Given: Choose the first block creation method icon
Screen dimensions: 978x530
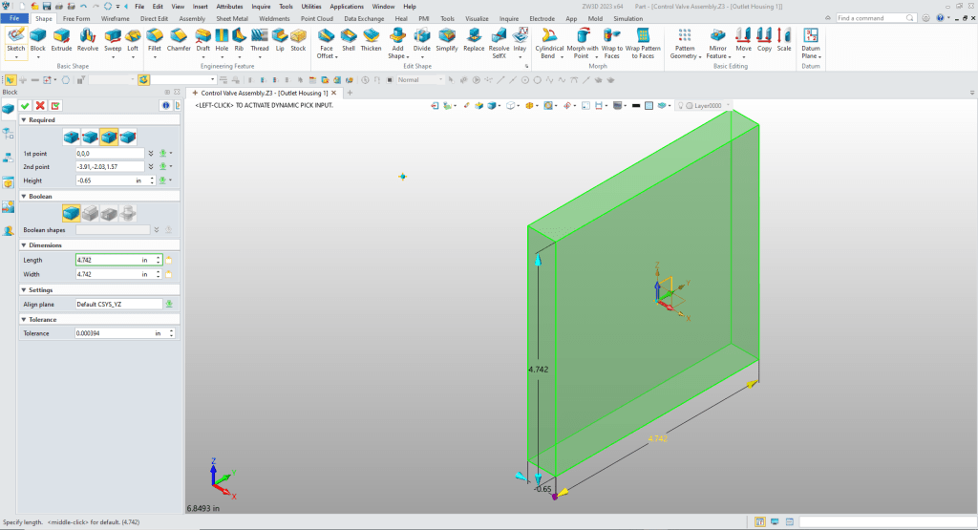Looking at the screenshot, I should (x=71, y=137).
